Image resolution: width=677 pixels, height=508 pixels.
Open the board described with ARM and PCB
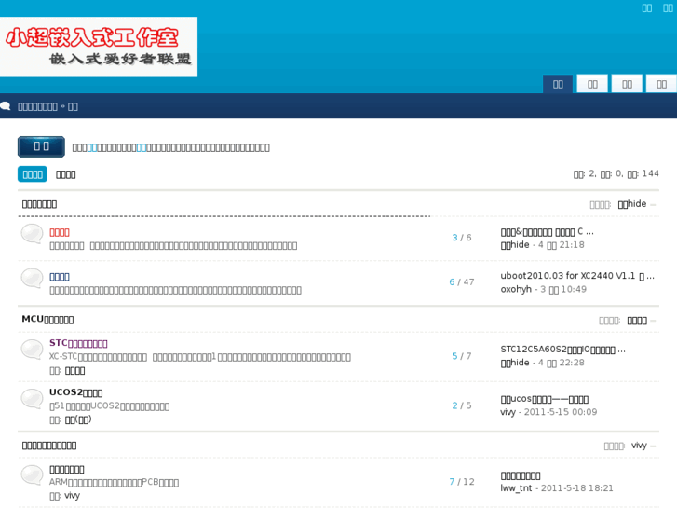[x=67, y=469]
